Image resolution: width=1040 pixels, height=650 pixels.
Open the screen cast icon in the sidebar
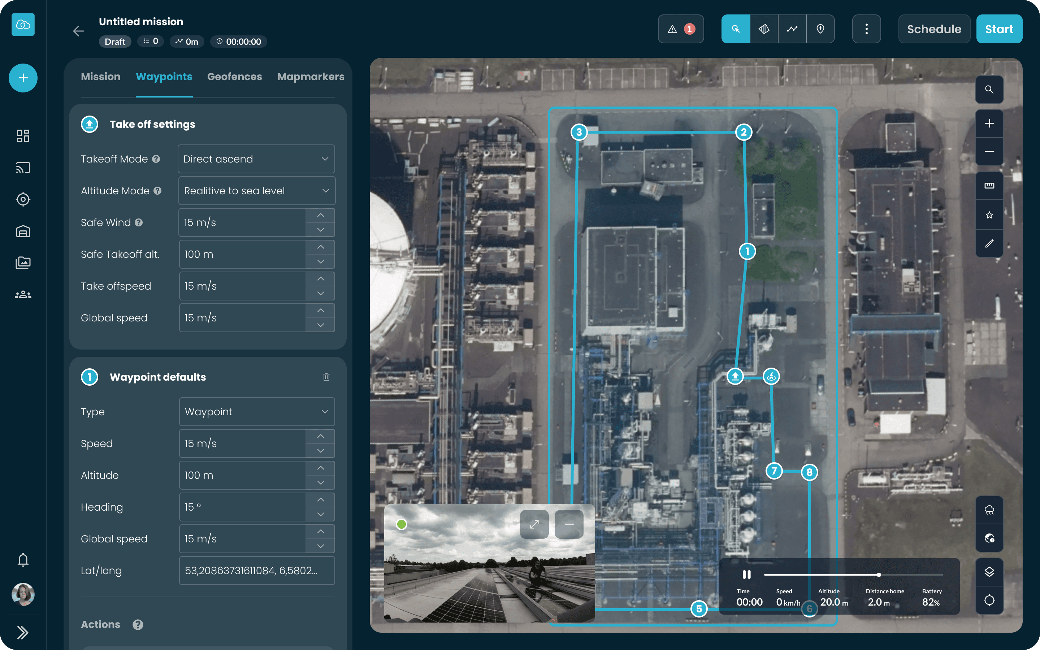[22, 168]
